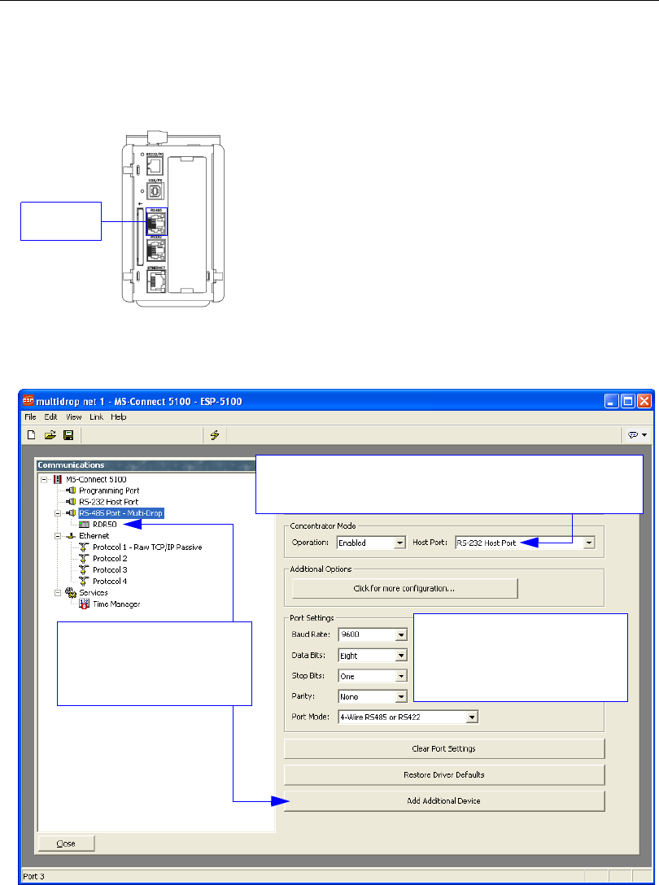Screen dimensions: 659x885
Task: Click 'Click for more configuration...' button
Action: [404, 588]
